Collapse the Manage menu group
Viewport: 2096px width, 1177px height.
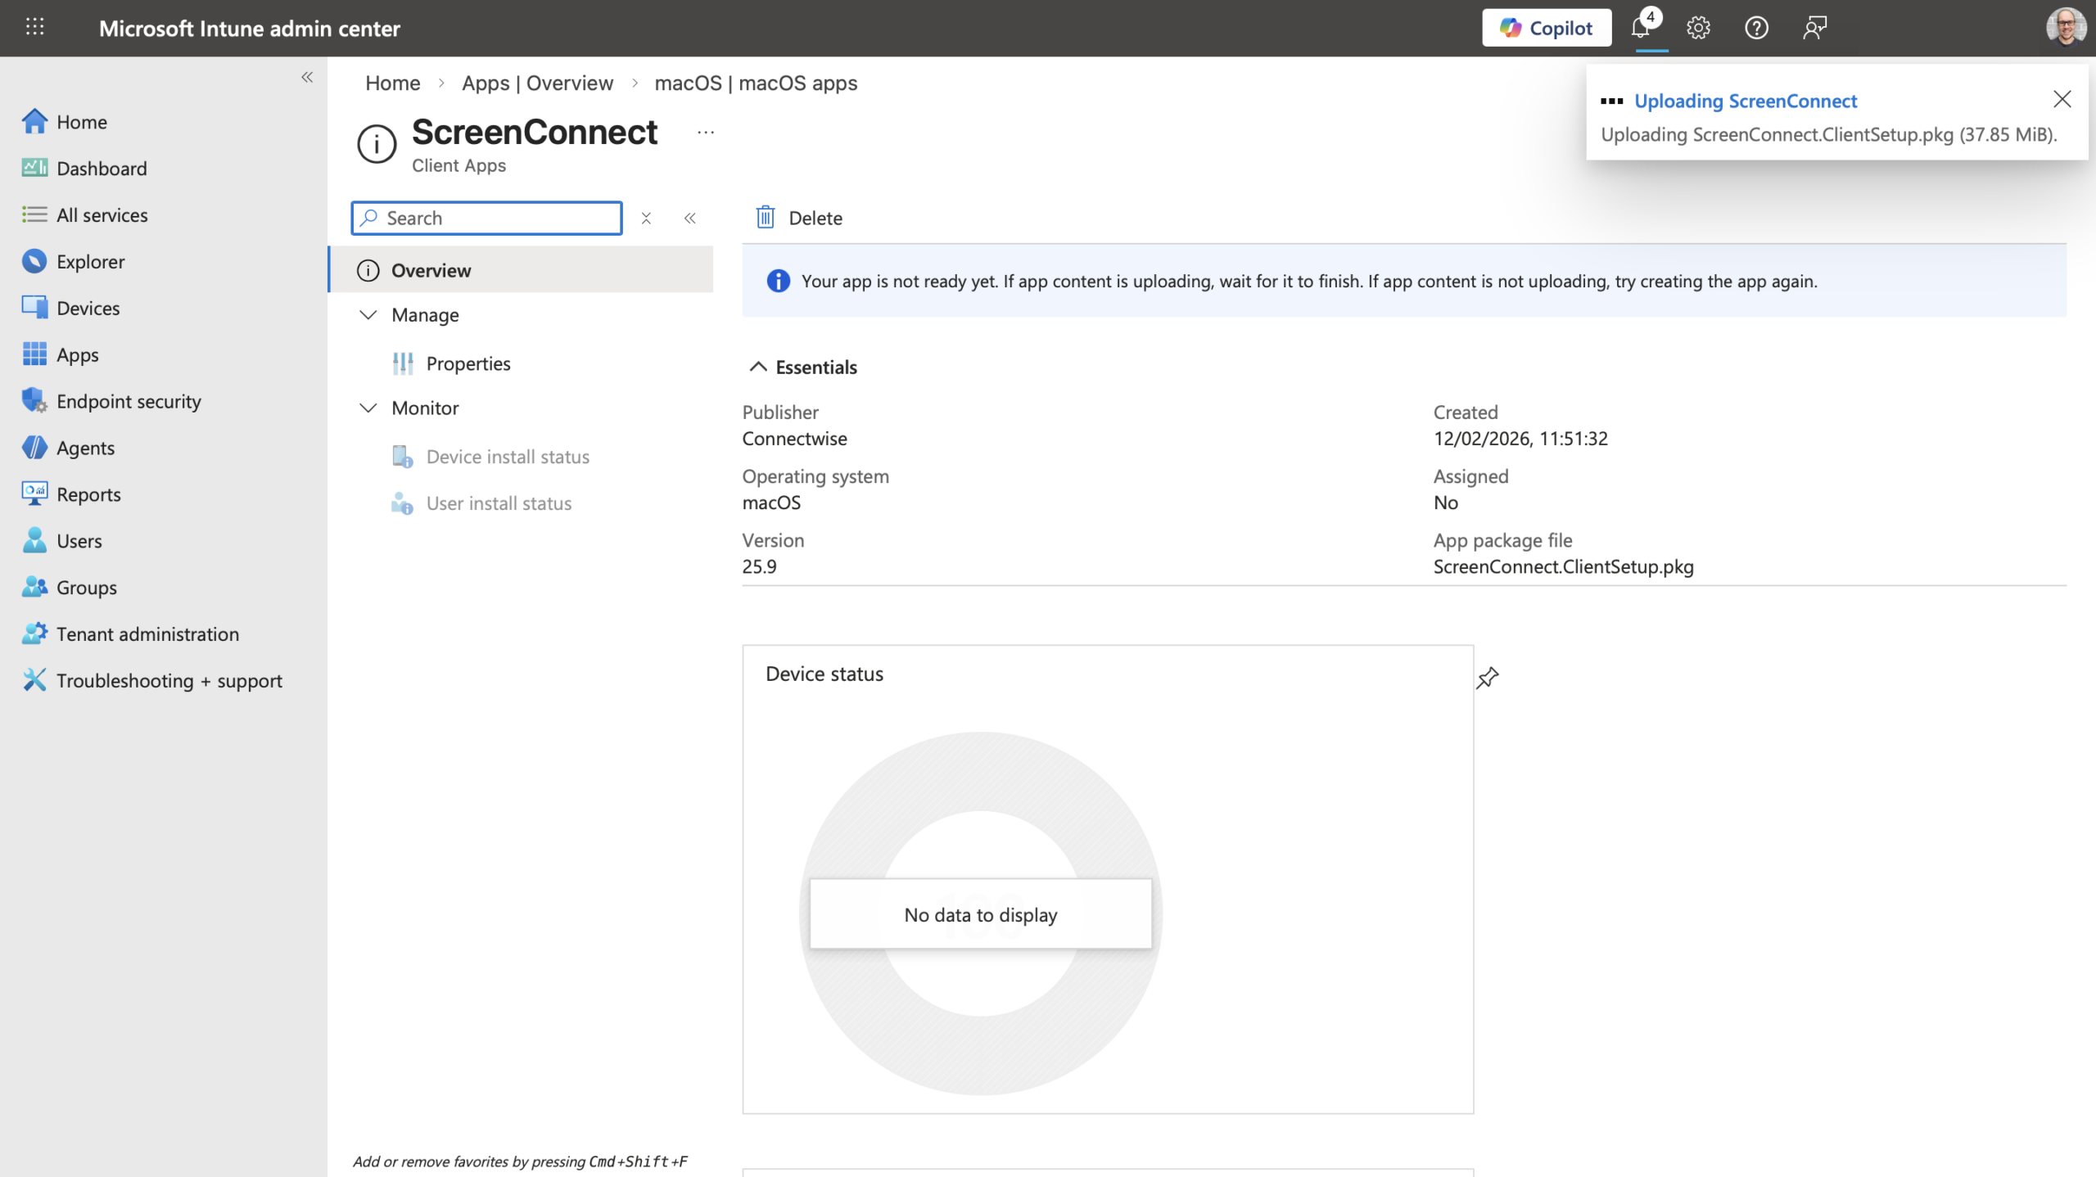tap(368, 315)
